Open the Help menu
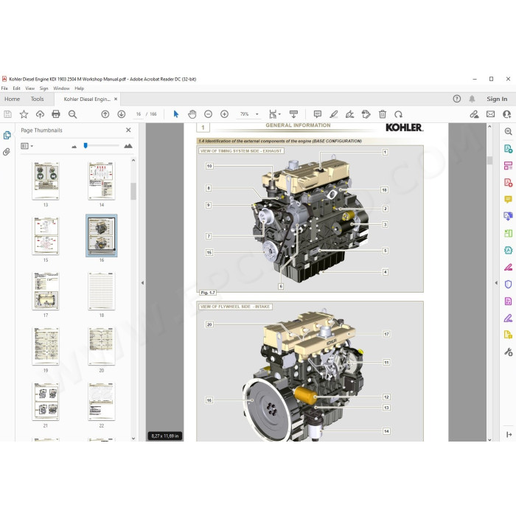516x516 pixels. pos(80,88)
